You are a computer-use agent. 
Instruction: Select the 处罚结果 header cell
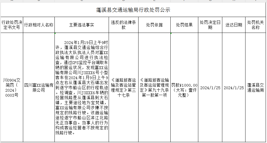[184, 25]
